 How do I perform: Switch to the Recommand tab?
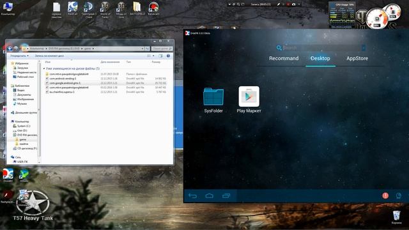(x=284, y=58)
